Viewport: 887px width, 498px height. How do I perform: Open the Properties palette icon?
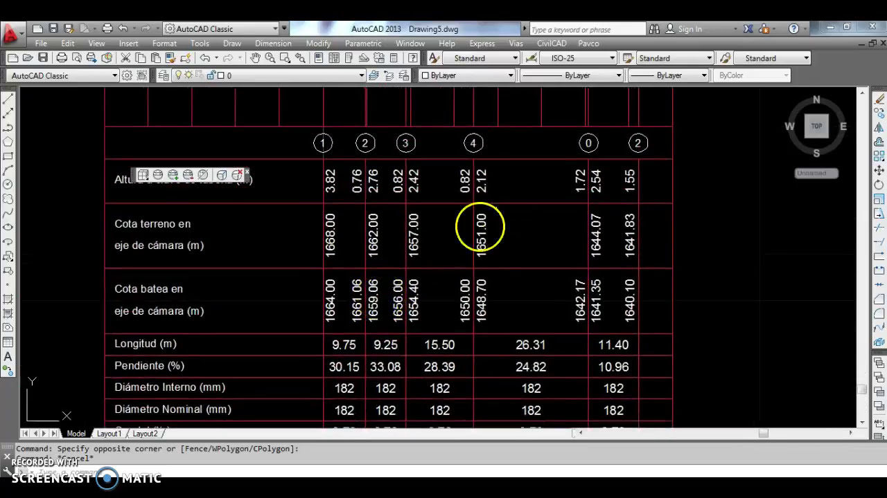[320, 58]
